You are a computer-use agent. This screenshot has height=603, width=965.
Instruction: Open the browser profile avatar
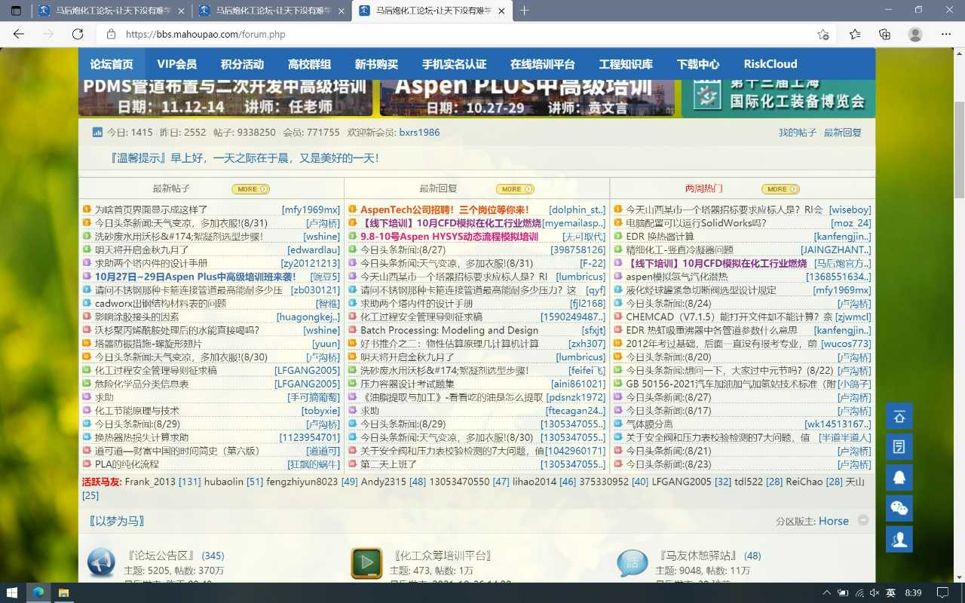coord(915,34)
